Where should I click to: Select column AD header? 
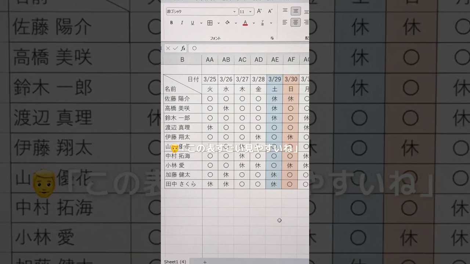(258, 60)
